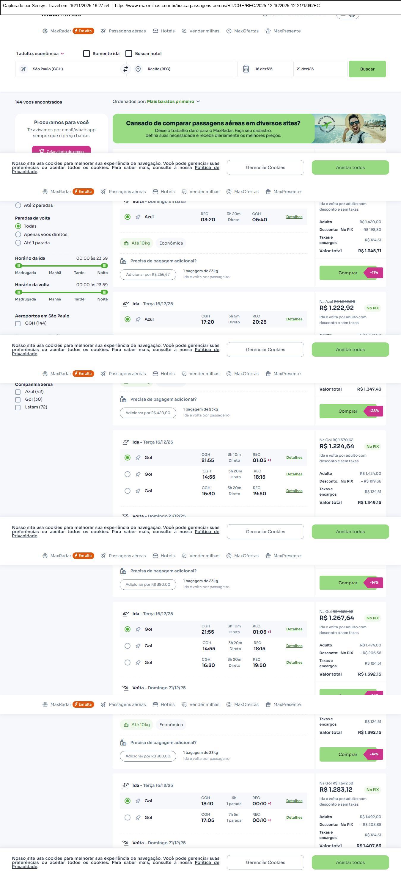
Task: Pin the Gol 17:05 flight option
Action: [138, 818]
